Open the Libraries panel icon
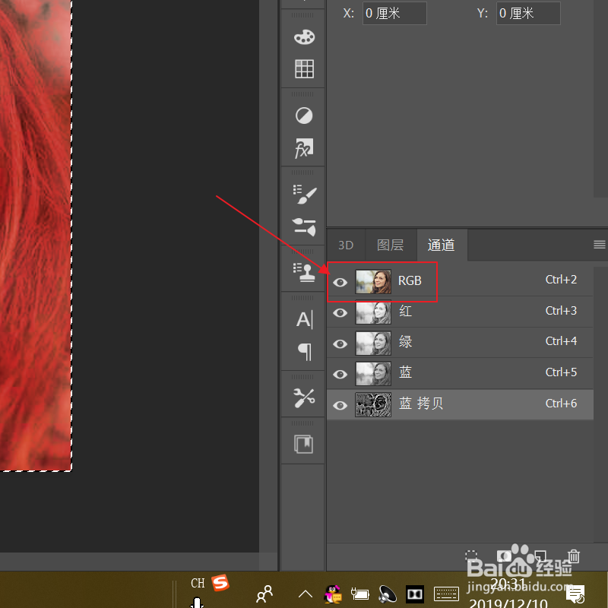The width and height of the screenshot is (608, 608). [x=303, y=444]
